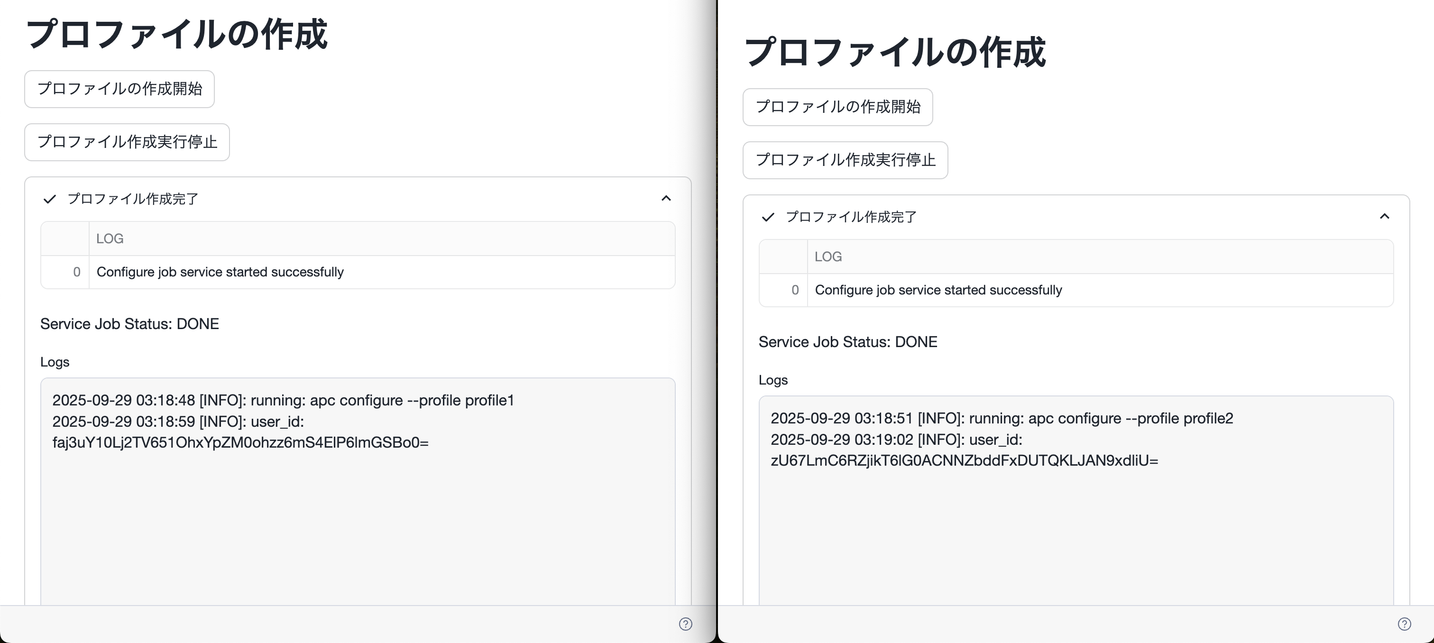
Task: Click right table's Configure job service message cell
Action: (938, 290)
